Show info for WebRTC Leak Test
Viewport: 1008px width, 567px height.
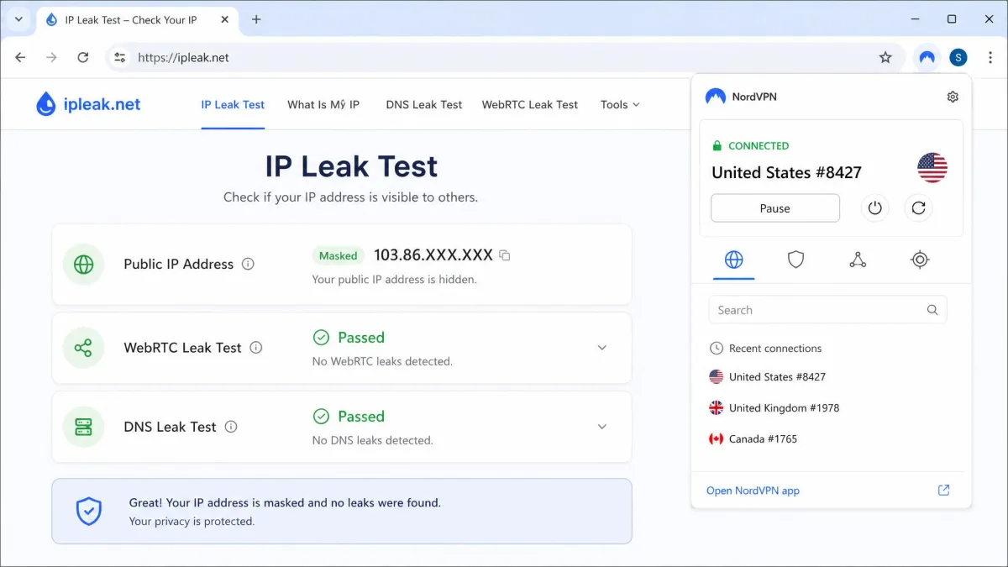click(x=256, y=348)
